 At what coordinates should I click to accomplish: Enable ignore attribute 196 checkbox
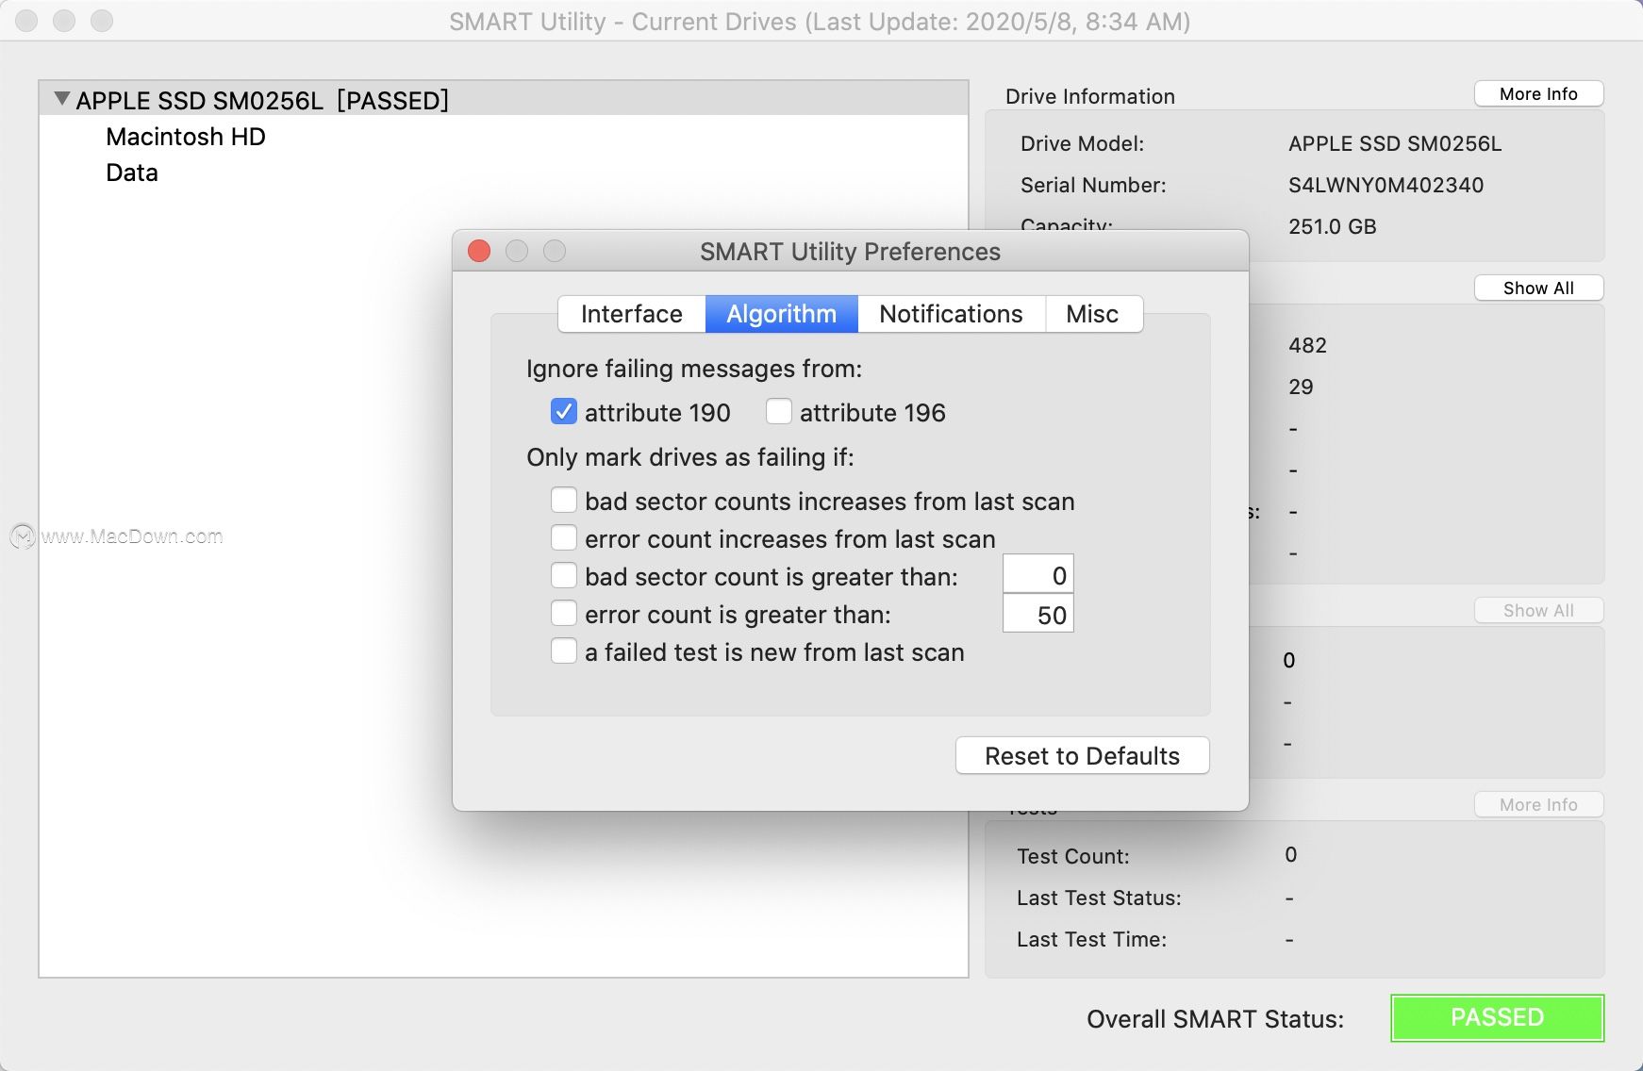779,412
